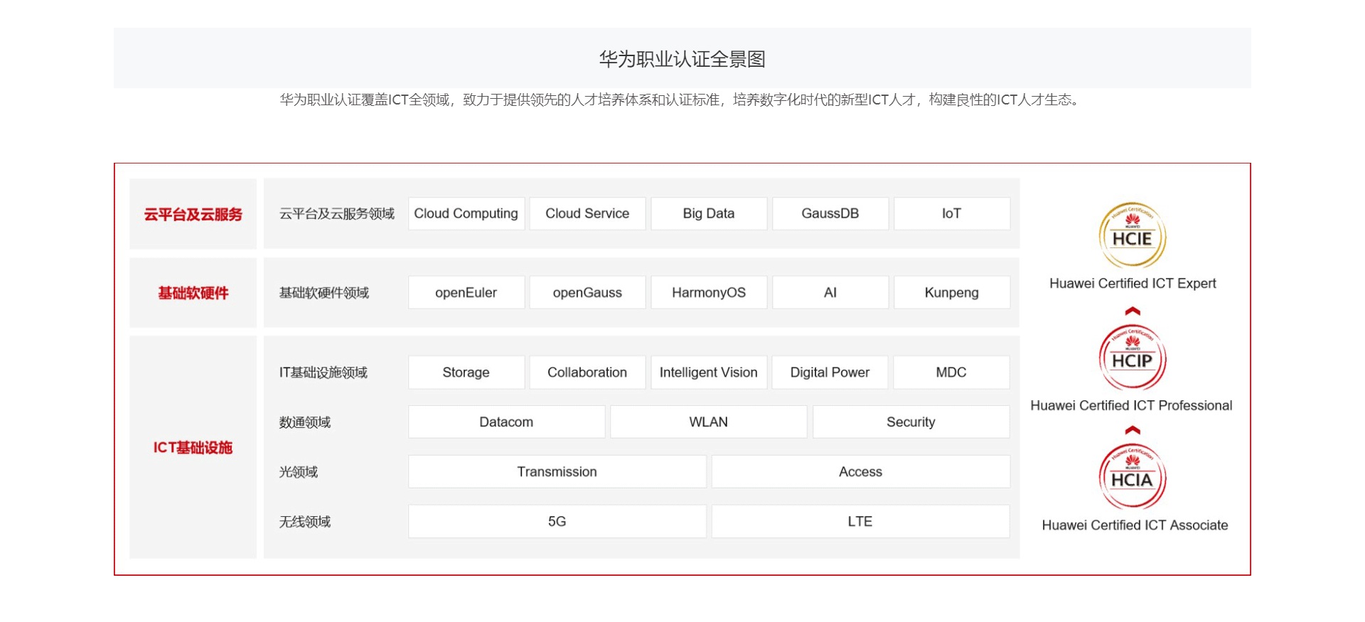Click the IT基础设施领域 row label
The image size is (1365, 622).
point(323,372)
